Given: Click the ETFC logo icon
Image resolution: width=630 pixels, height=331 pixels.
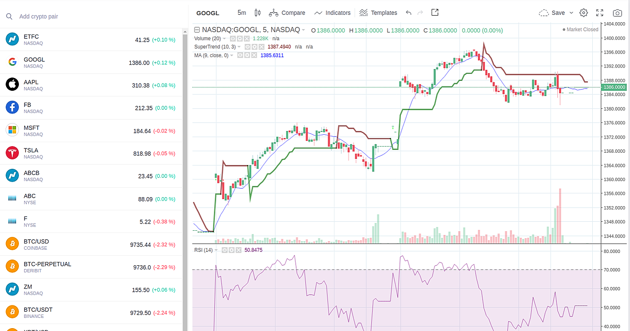Looking at the screenshot, I should click(12, 39).
